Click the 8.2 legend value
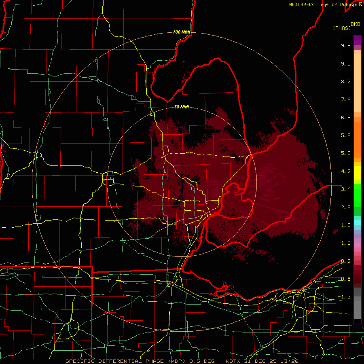Image resolution: width=364 pixels, height=364 pixels. [x=346, y=81]
